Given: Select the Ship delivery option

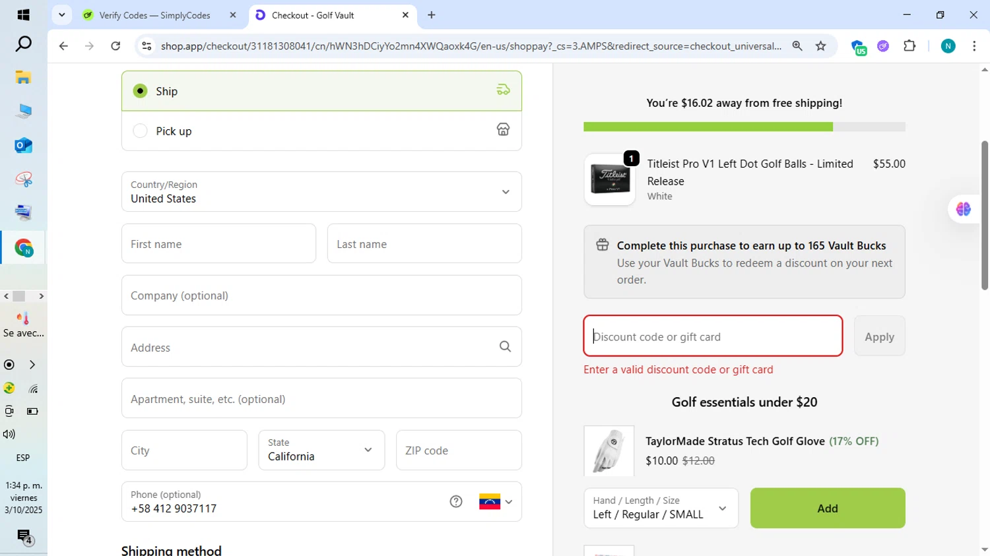Looking at the screenshot, I should [321, 91].
